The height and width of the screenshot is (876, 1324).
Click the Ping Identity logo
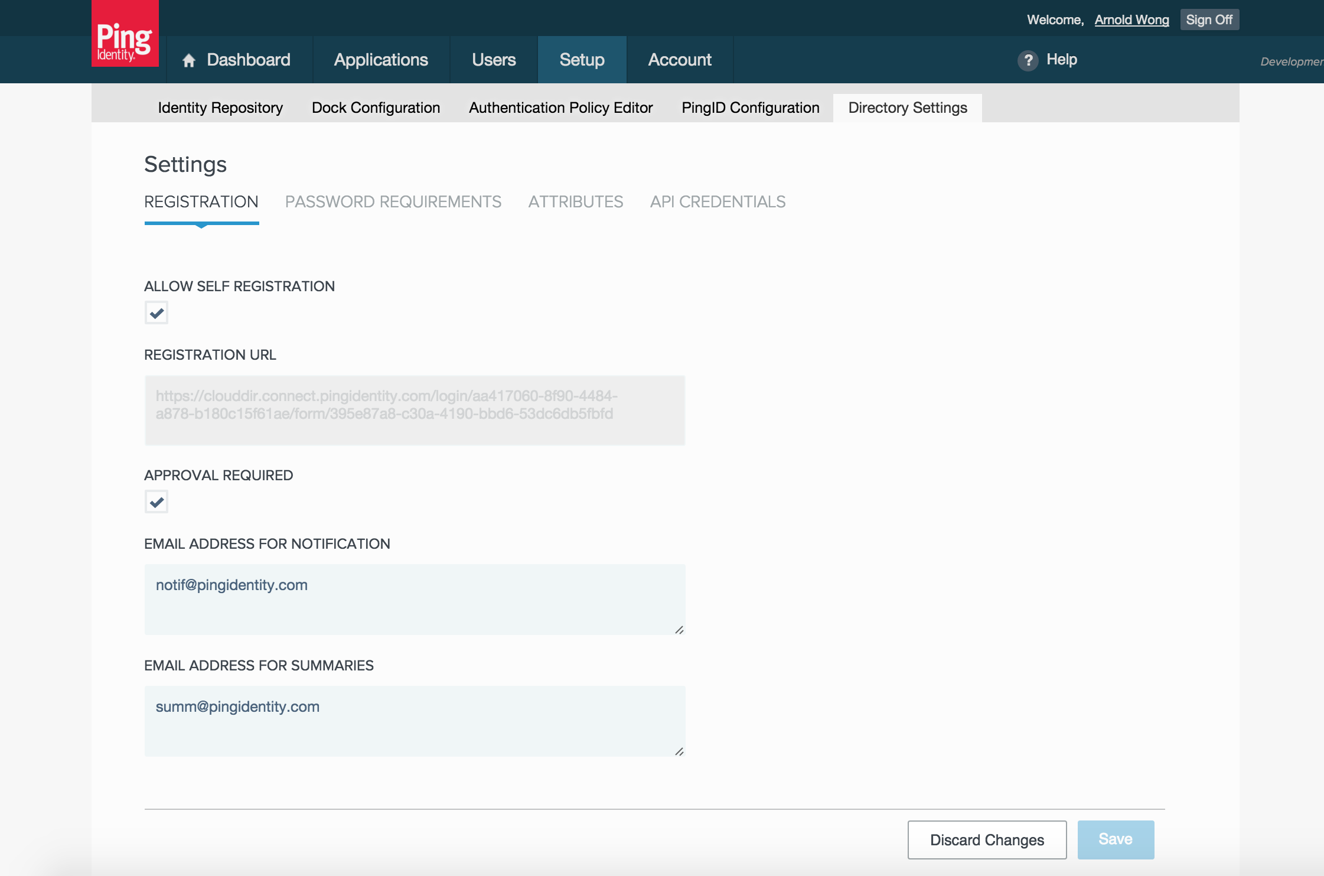coord(125,35)
